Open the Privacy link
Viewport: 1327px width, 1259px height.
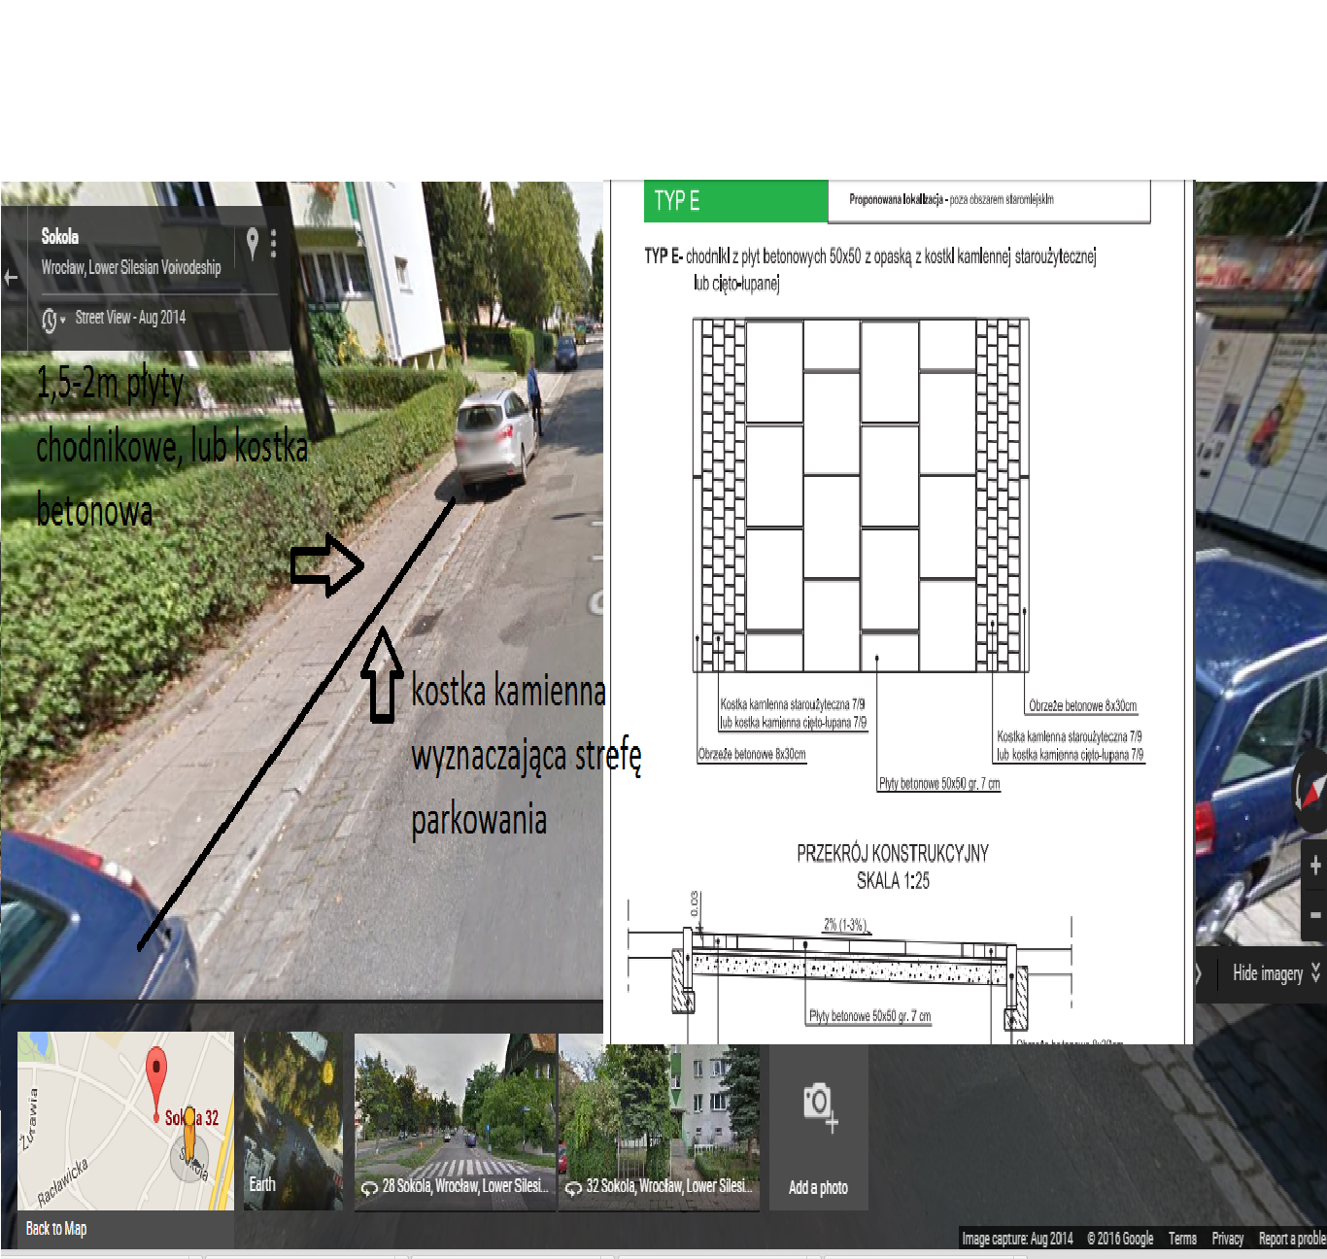1228,1239
